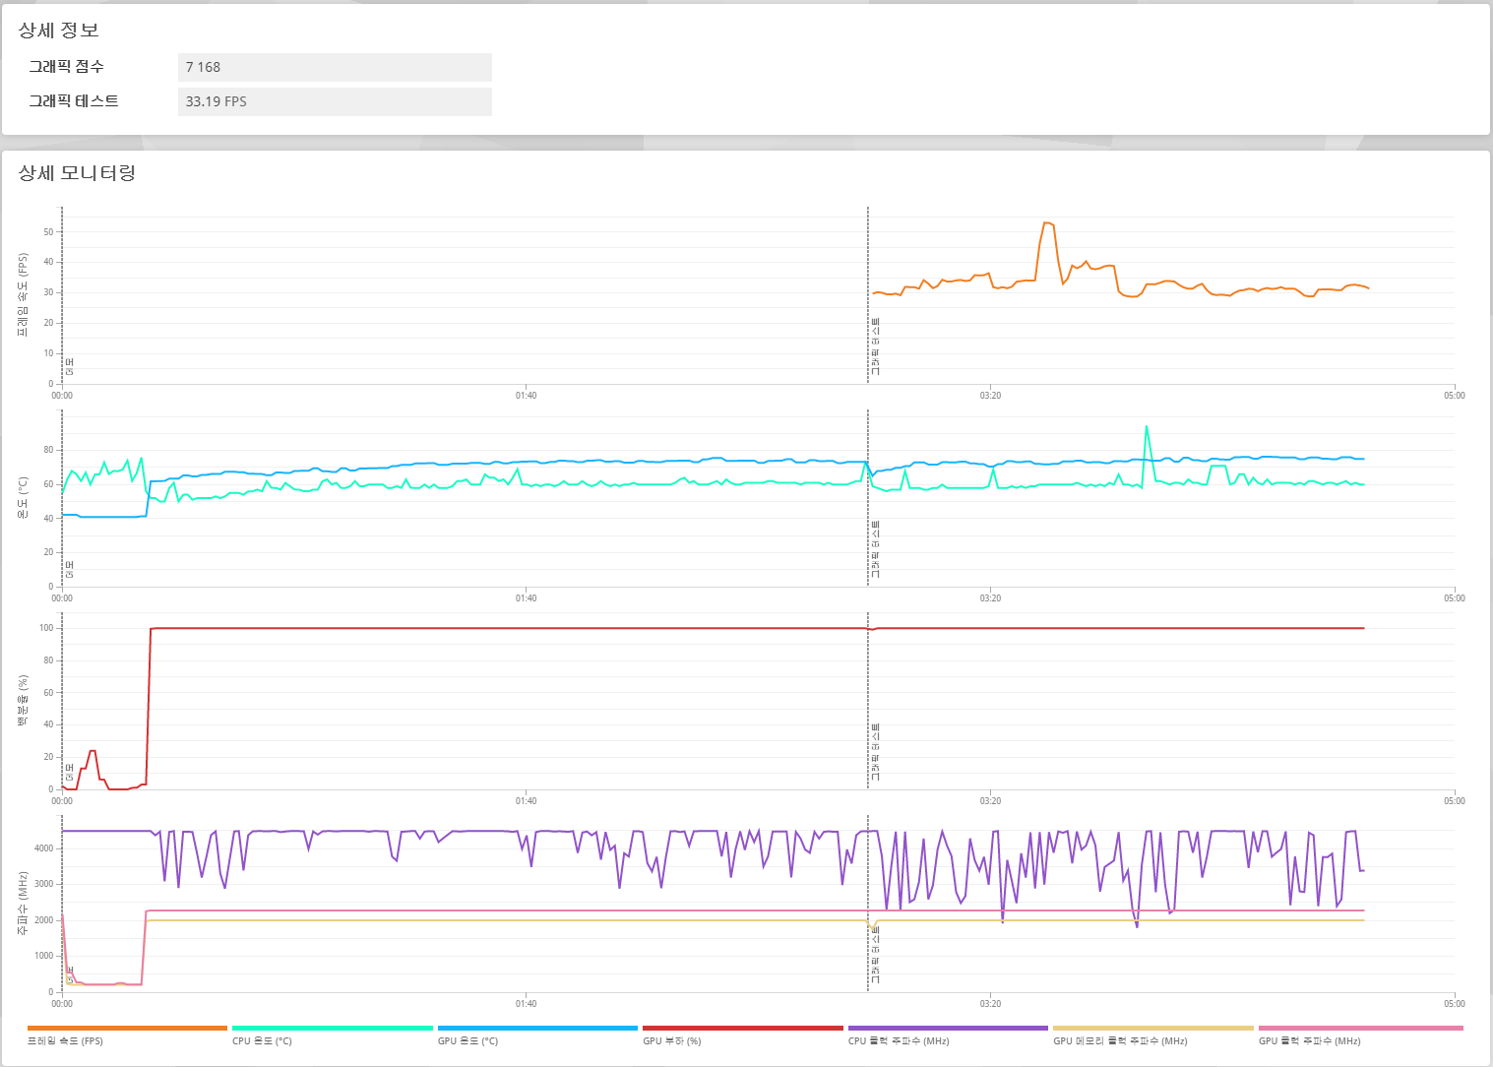Image resolution: width=1493 pixels, height=1067 pixels.
Task: Click the 프레임 속도 (FPS) y-axis title
Action: pos(23,295)
